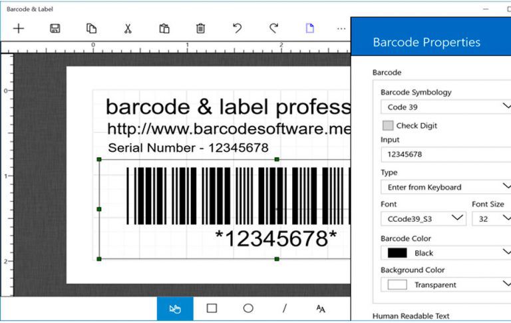Open the Font dropdown showing CCode39_S3

pos(423,218)
